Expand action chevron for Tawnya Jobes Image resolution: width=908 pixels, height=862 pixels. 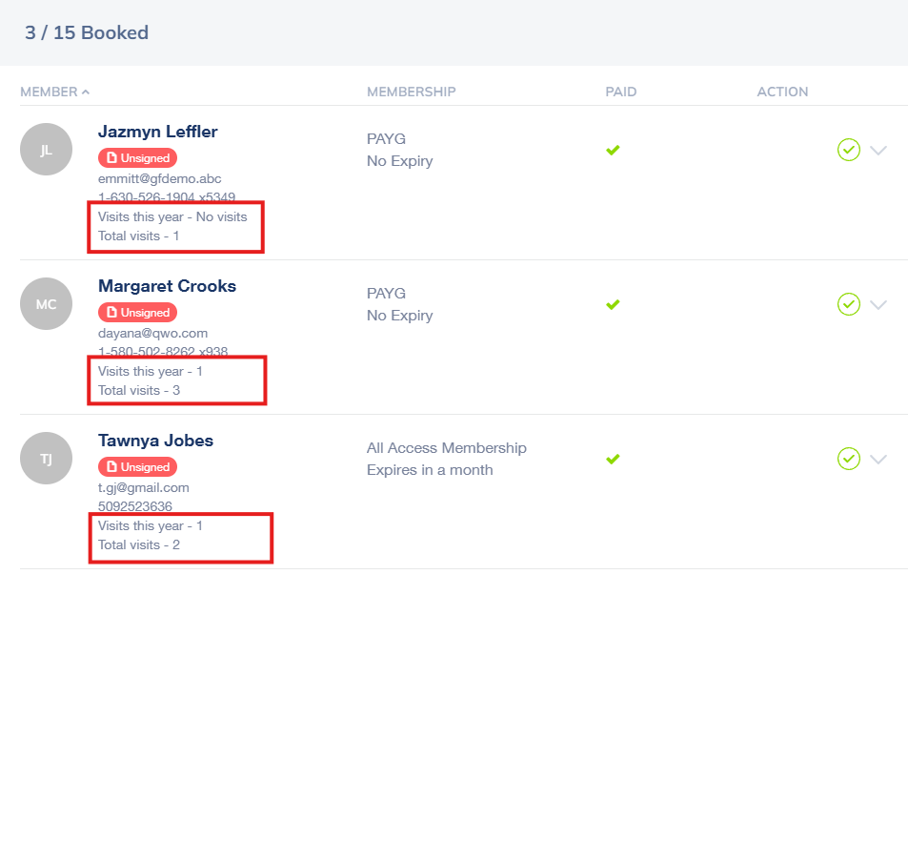coord(878,460)
